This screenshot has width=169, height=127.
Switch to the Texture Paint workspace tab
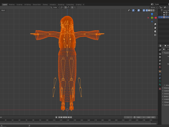(x=37, y=5)
